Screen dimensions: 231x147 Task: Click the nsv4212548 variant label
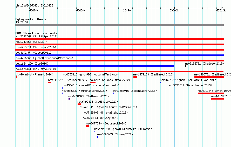coord(214,91)
